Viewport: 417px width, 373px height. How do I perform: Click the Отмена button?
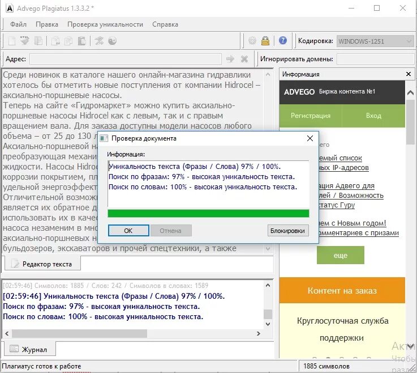click(x=171, y=231)
